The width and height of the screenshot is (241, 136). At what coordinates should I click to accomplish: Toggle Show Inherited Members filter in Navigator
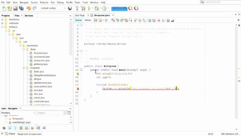coord(4,128)
